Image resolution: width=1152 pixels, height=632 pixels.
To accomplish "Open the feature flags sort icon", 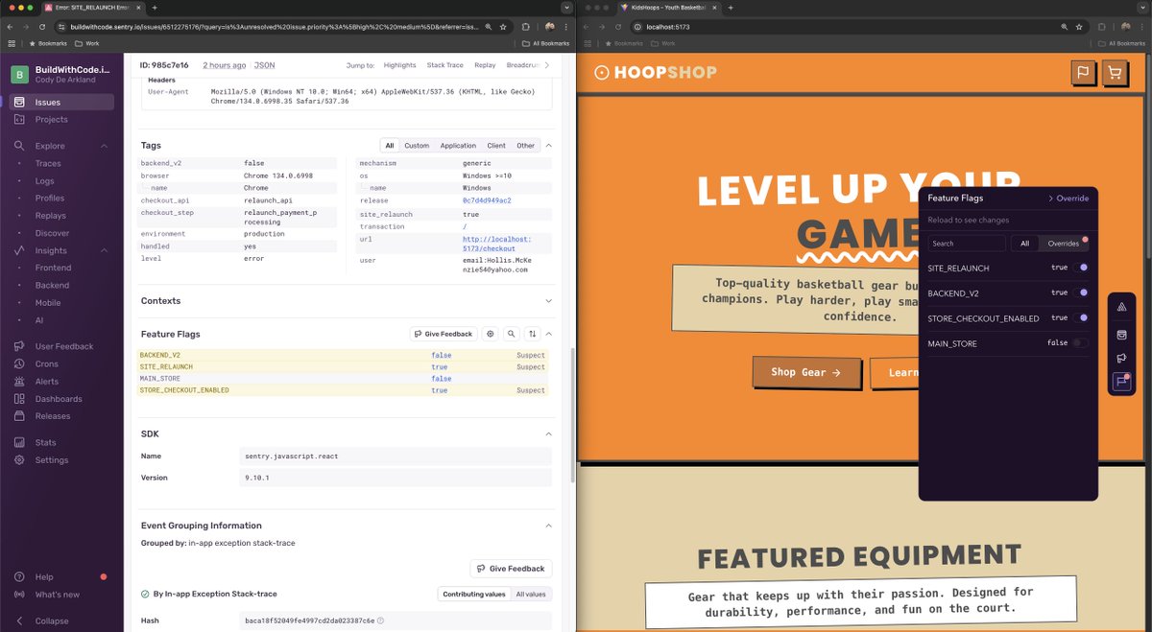I will [x=532, y=334].
